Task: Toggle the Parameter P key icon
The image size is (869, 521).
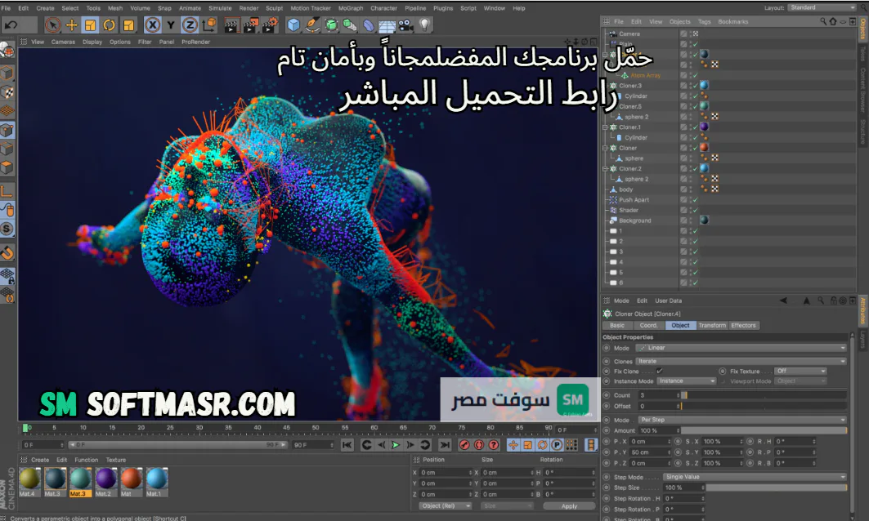Action: click(557, 444)
